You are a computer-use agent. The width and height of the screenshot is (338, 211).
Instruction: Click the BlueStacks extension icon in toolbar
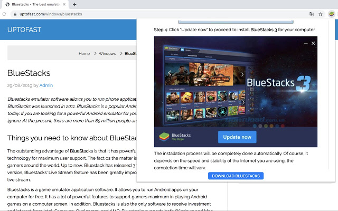tap(331, 14)
